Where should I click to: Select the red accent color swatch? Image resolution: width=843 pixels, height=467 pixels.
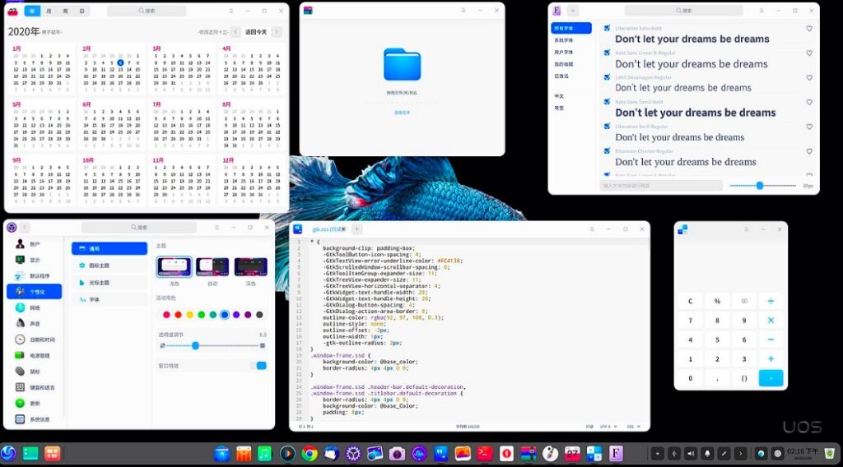pyautogui.click(x=166, y=314)
